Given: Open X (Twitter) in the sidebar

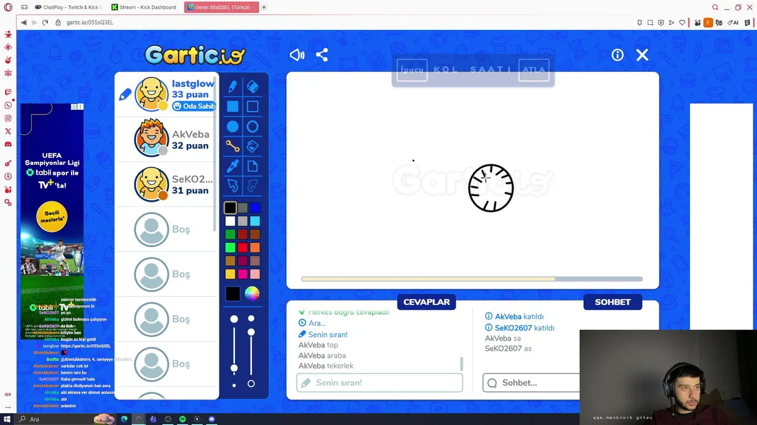Looking at the screenshot, I should tap(8, 131).
